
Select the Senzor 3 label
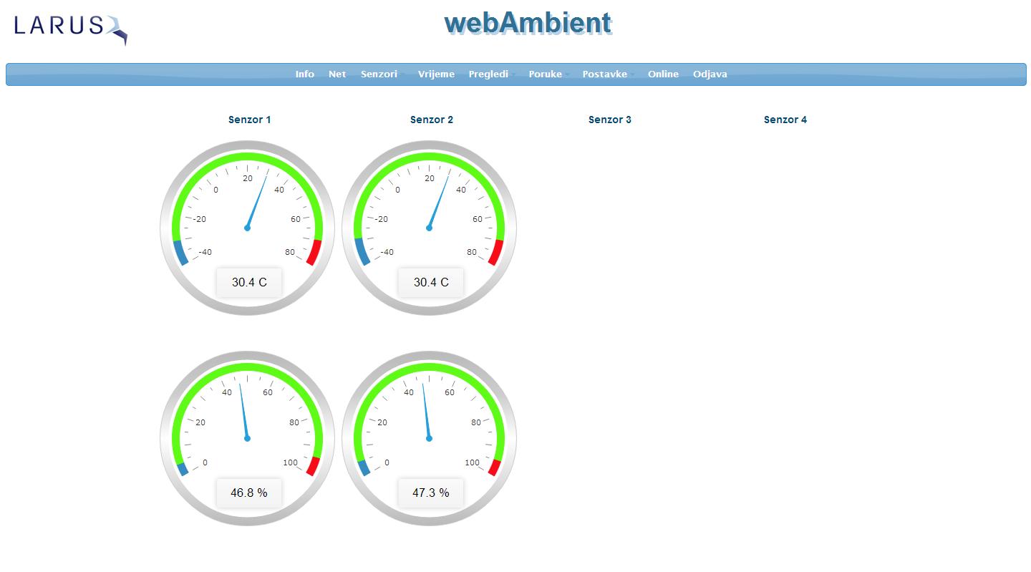(x=609, y=120)
